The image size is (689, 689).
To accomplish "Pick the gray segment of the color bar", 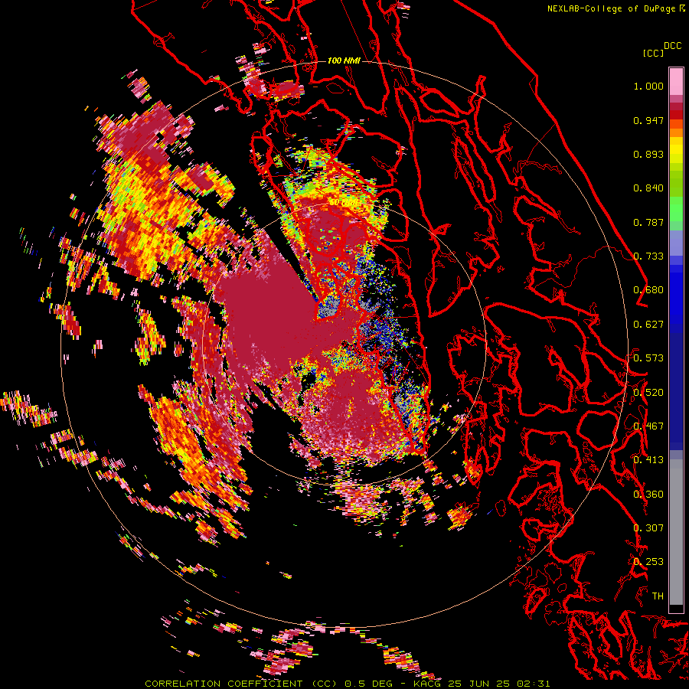I will [676, 532].
